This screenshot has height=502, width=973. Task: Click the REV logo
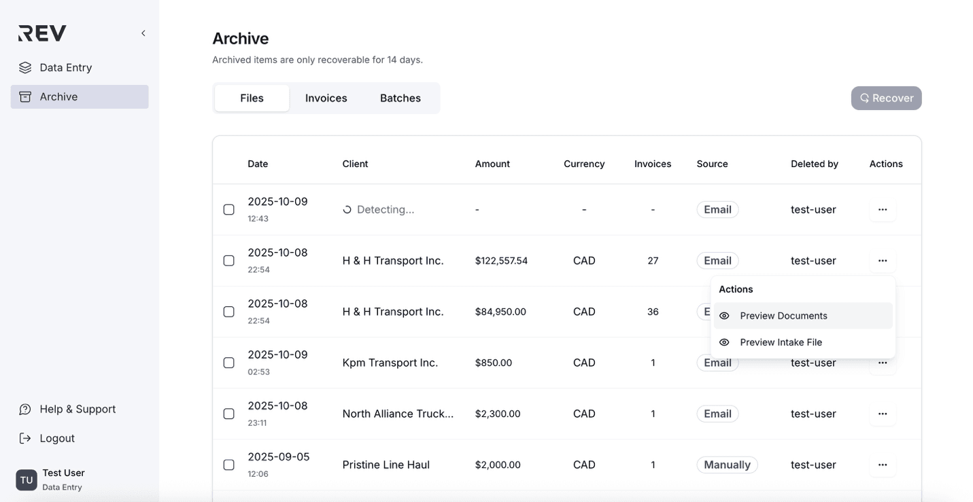41,32
